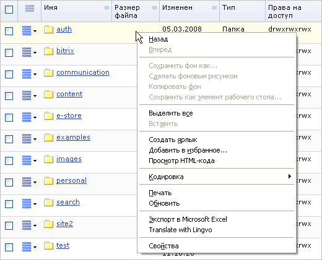Check the checkbox for images folder
Image resolution: width=322 pixels, height=260 pixels.
pyautogui.click(x=9, y=161)
